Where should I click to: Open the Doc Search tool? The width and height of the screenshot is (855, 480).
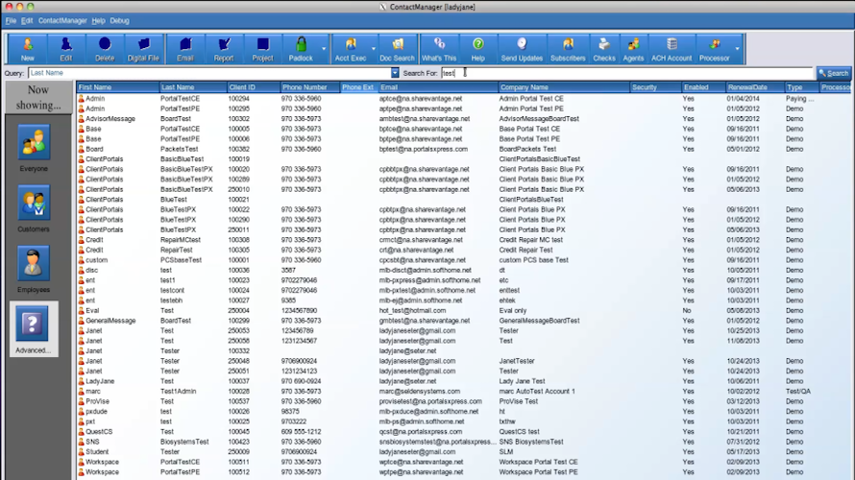[x=397, y=49]
